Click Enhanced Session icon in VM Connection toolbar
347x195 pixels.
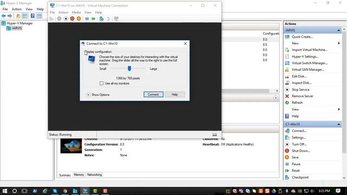click(117, 19)
